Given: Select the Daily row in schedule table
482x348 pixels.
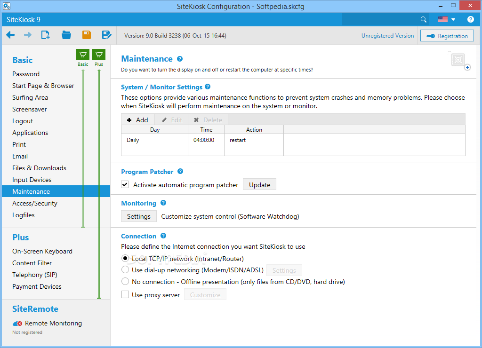Looking at the screenshot, I should [293, 140].
